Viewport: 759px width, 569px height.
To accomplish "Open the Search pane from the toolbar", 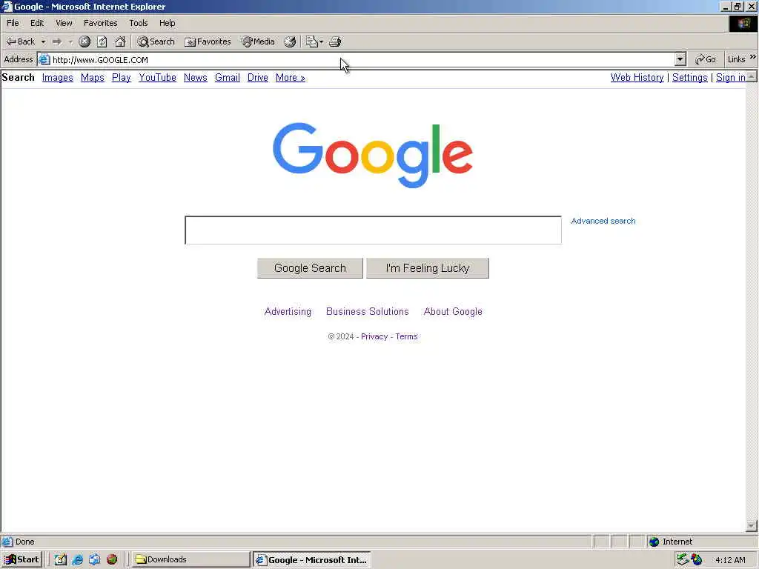I will pos(156,41).
